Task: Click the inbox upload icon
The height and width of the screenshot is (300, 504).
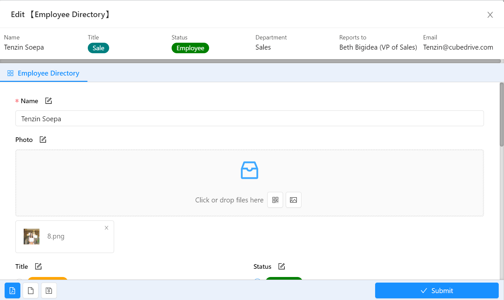Action: coord(250,170)
